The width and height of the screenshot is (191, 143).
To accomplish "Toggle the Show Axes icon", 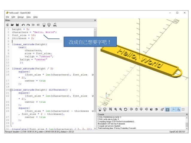I will pos(173,109).
